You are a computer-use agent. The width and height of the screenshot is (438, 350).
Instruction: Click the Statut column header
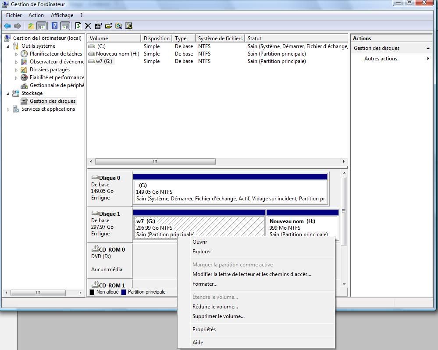(x=254, y=38)
